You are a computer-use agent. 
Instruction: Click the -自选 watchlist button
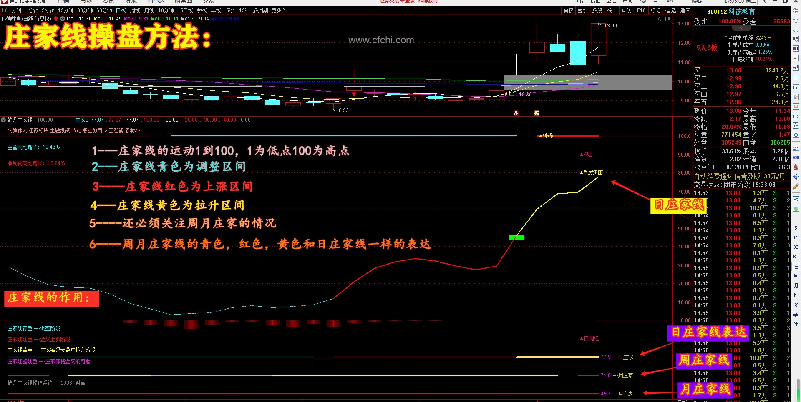point(670,10)
